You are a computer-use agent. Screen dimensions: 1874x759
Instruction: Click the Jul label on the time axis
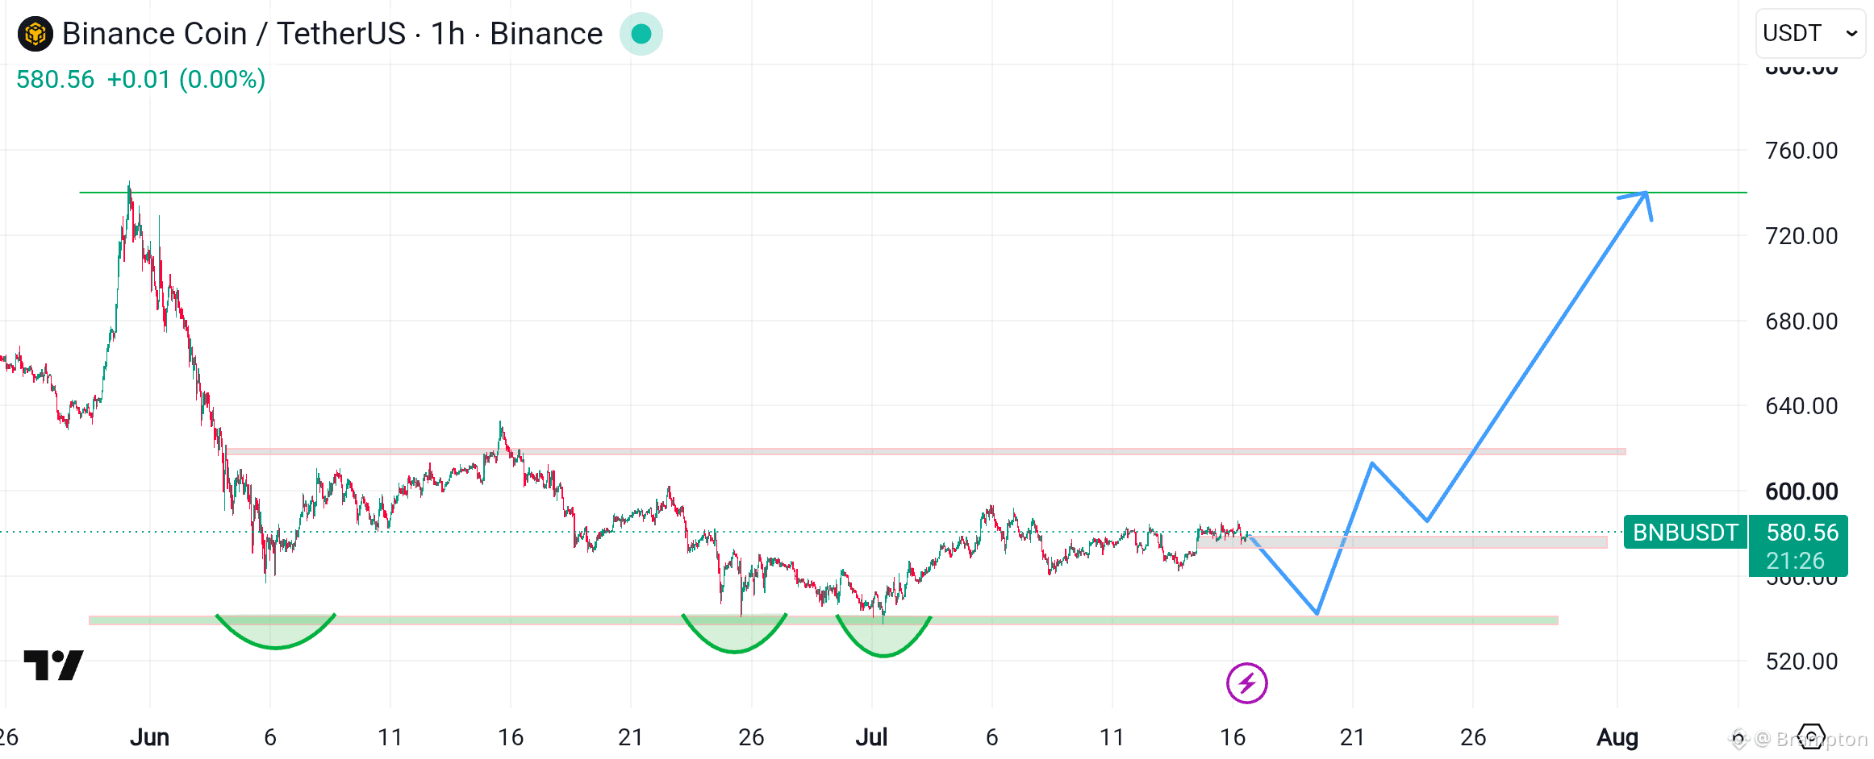(x=871, y=737)
